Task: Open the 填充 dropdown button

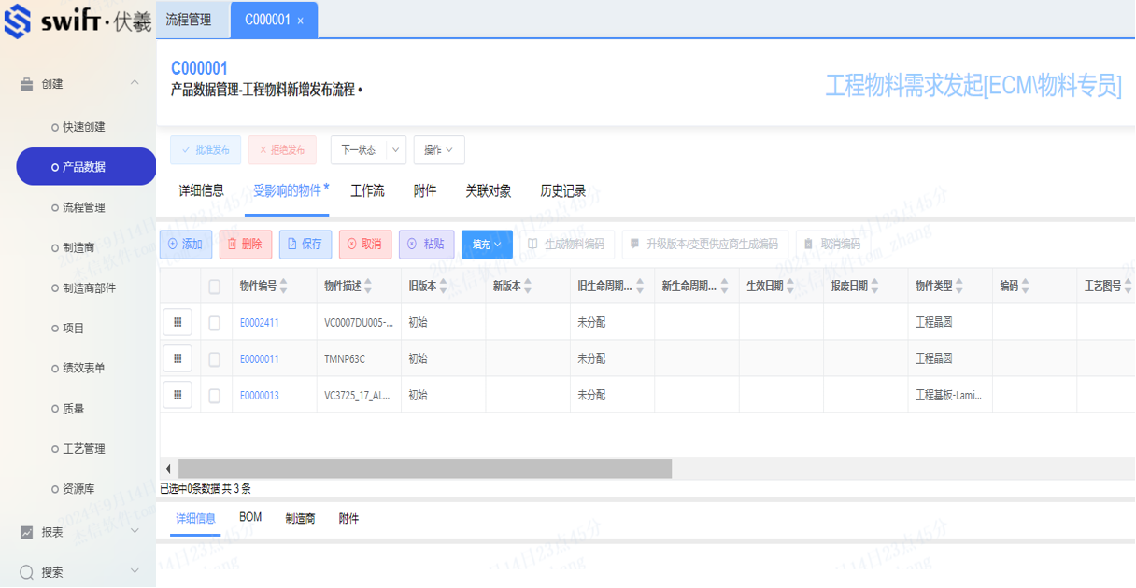Action: 487,245
